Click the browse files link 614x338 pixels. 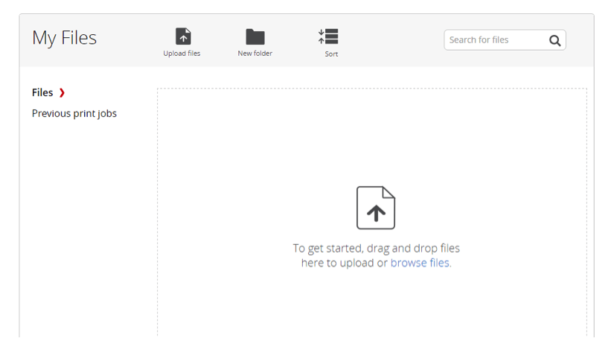coord(420,263)
